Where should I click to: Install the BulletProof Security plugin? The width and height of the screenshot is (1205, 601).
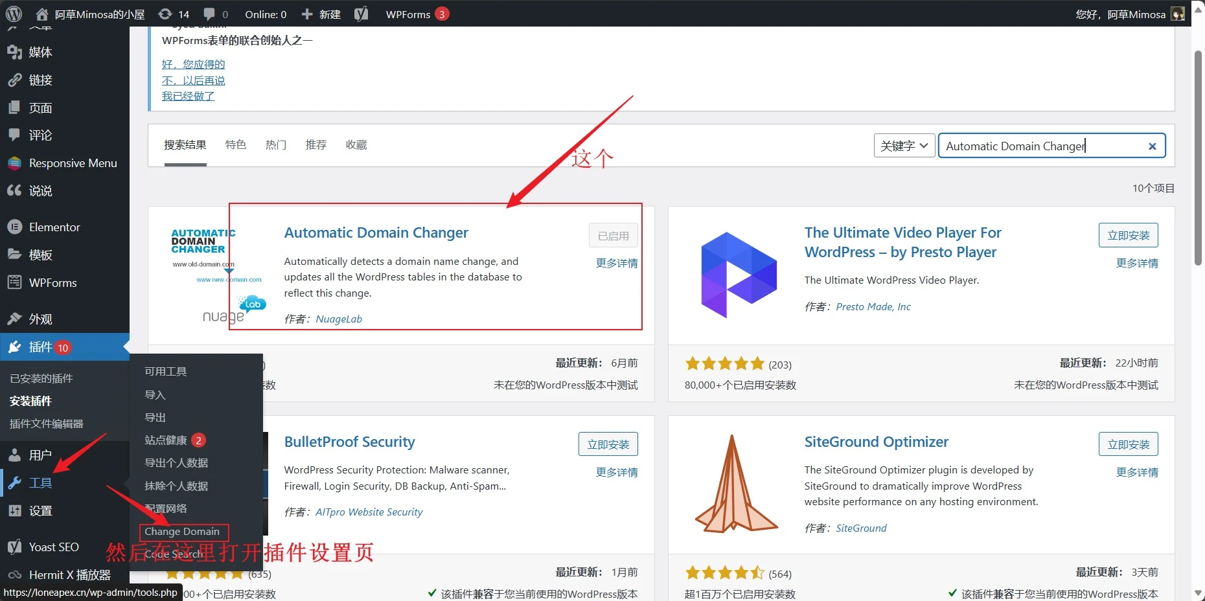[x=608, y=444]
